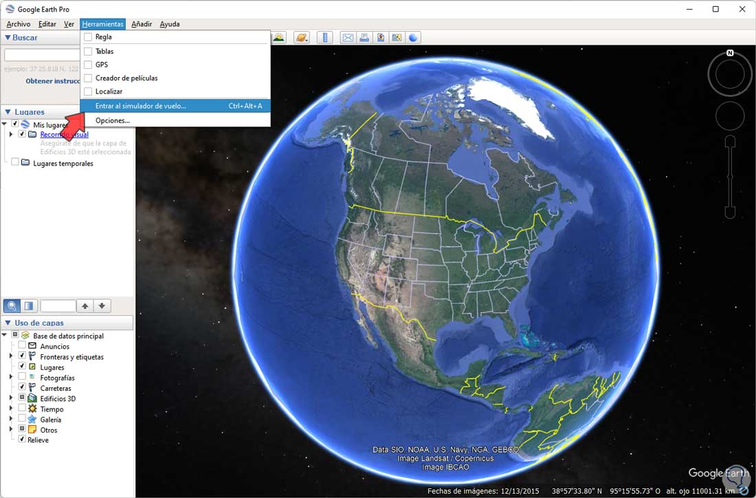Click the Lugares temporales folder icon
Image resolution: width=756 pixels, height=498 pixels.
[x=25, y=162]
